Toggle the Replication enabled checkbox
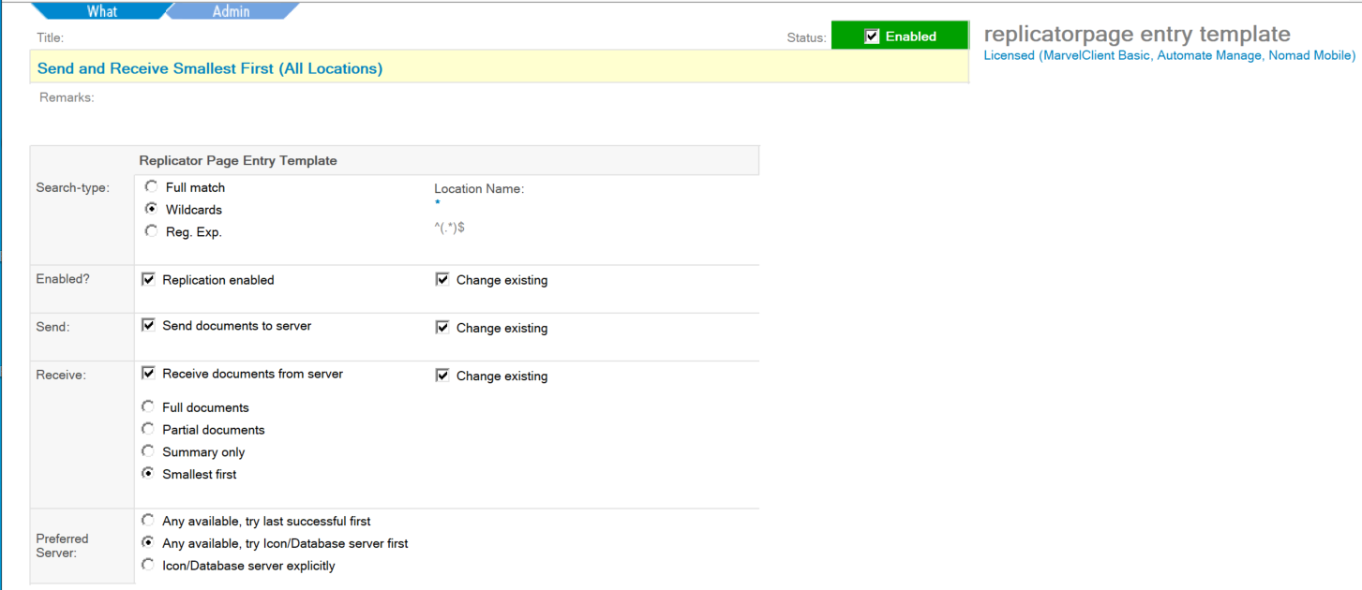This screenshot has height=590, width=1362. point(148,280)
